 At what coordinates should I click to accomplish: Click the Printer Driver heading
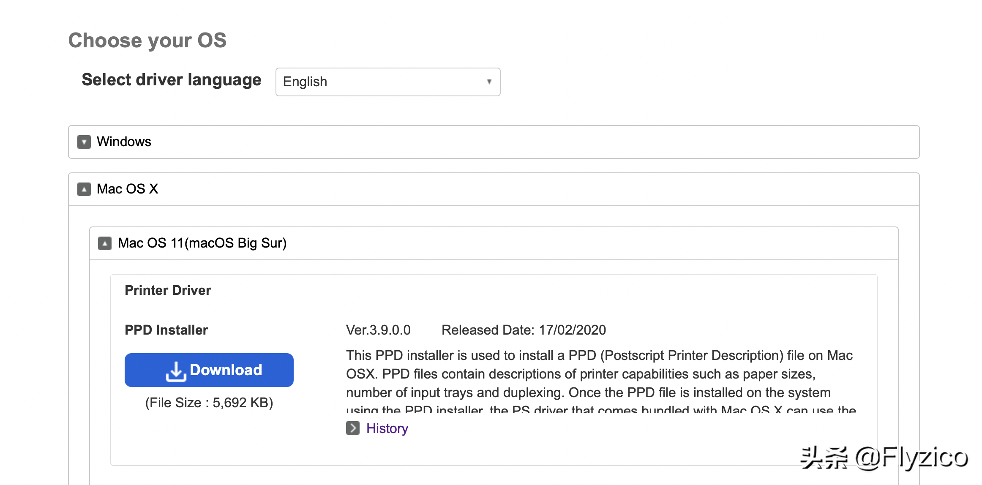click(168, 290)
